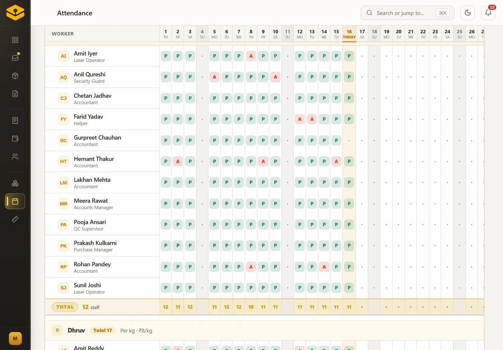503x350 pixels.
Task: Toggle Amit Iyer's absent mark on the 8th
Action: coord(251,56)
